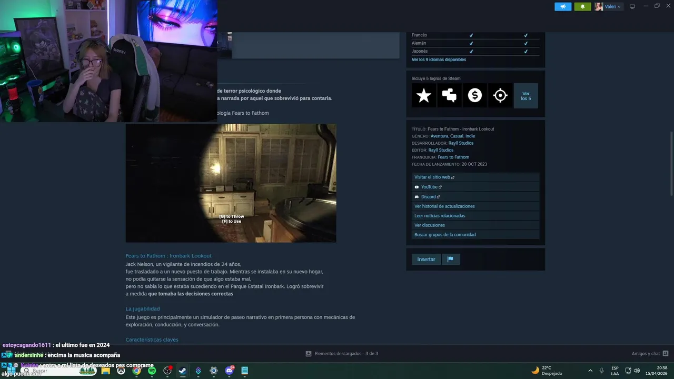Image resolution: width=674 pixels, height=379 pixels.
Task: Show hidden system tray icons
Action: [x=590, y=371]
